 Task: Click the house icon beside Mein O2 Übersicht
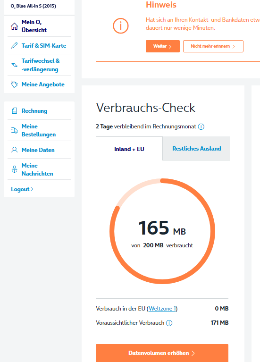14,26
